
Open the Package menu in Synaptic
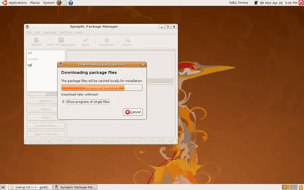pyautogui.click(x=50, y=32)
